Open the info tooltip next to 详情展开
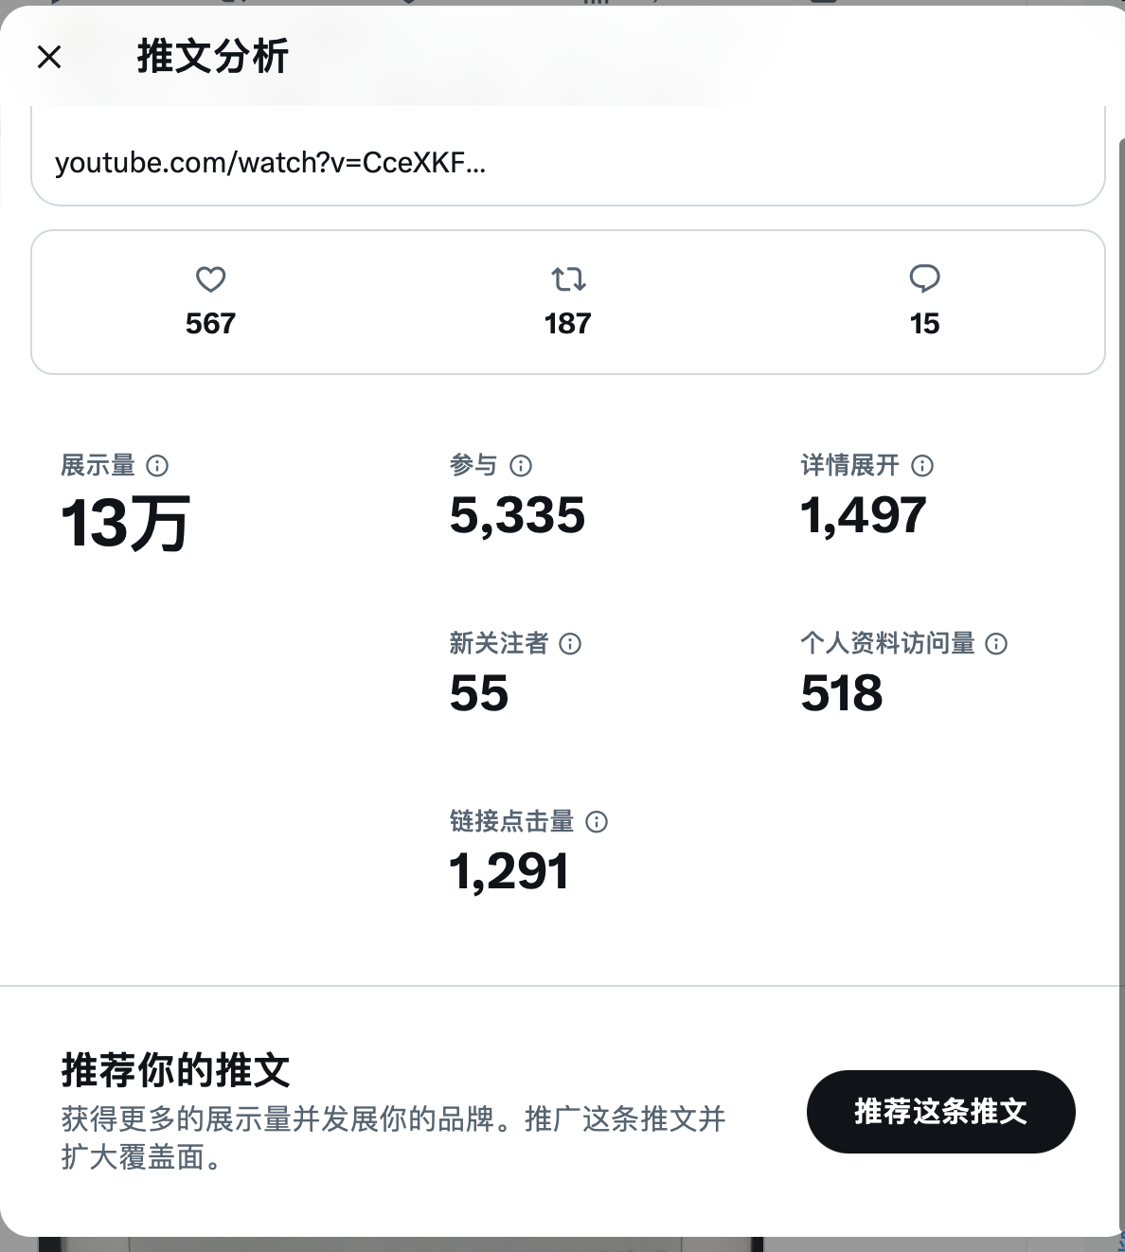 (920, 466)
